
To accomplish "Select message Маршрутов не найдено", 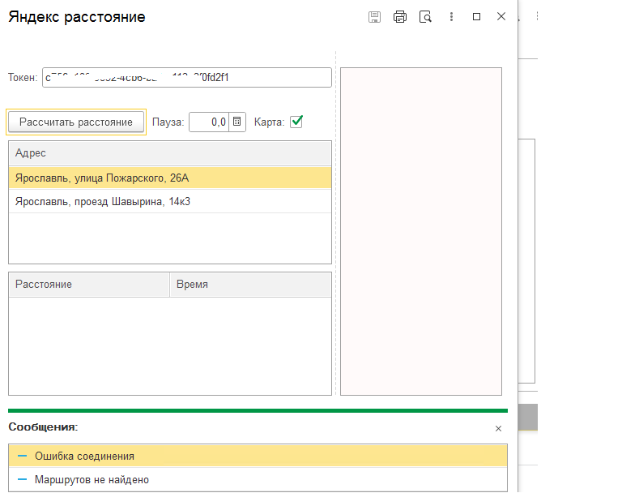I will click(x=258, y=479).
